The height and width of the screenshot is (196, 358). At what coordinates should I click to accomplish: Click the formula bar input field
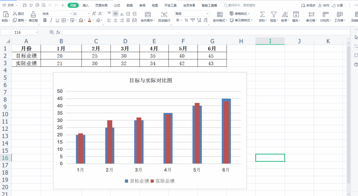[x=206, y=32]
